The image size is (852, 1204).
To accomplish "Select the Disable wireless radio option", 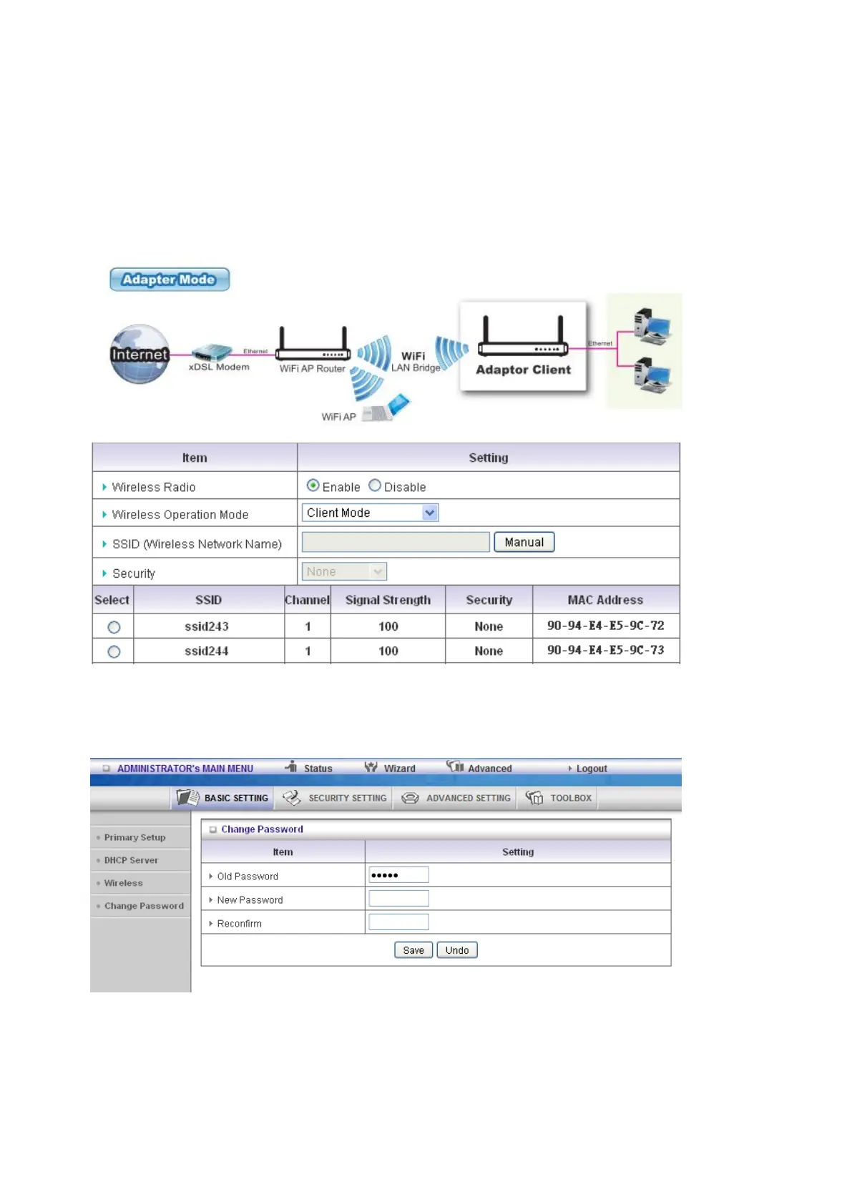I will [x=375, y=485].
